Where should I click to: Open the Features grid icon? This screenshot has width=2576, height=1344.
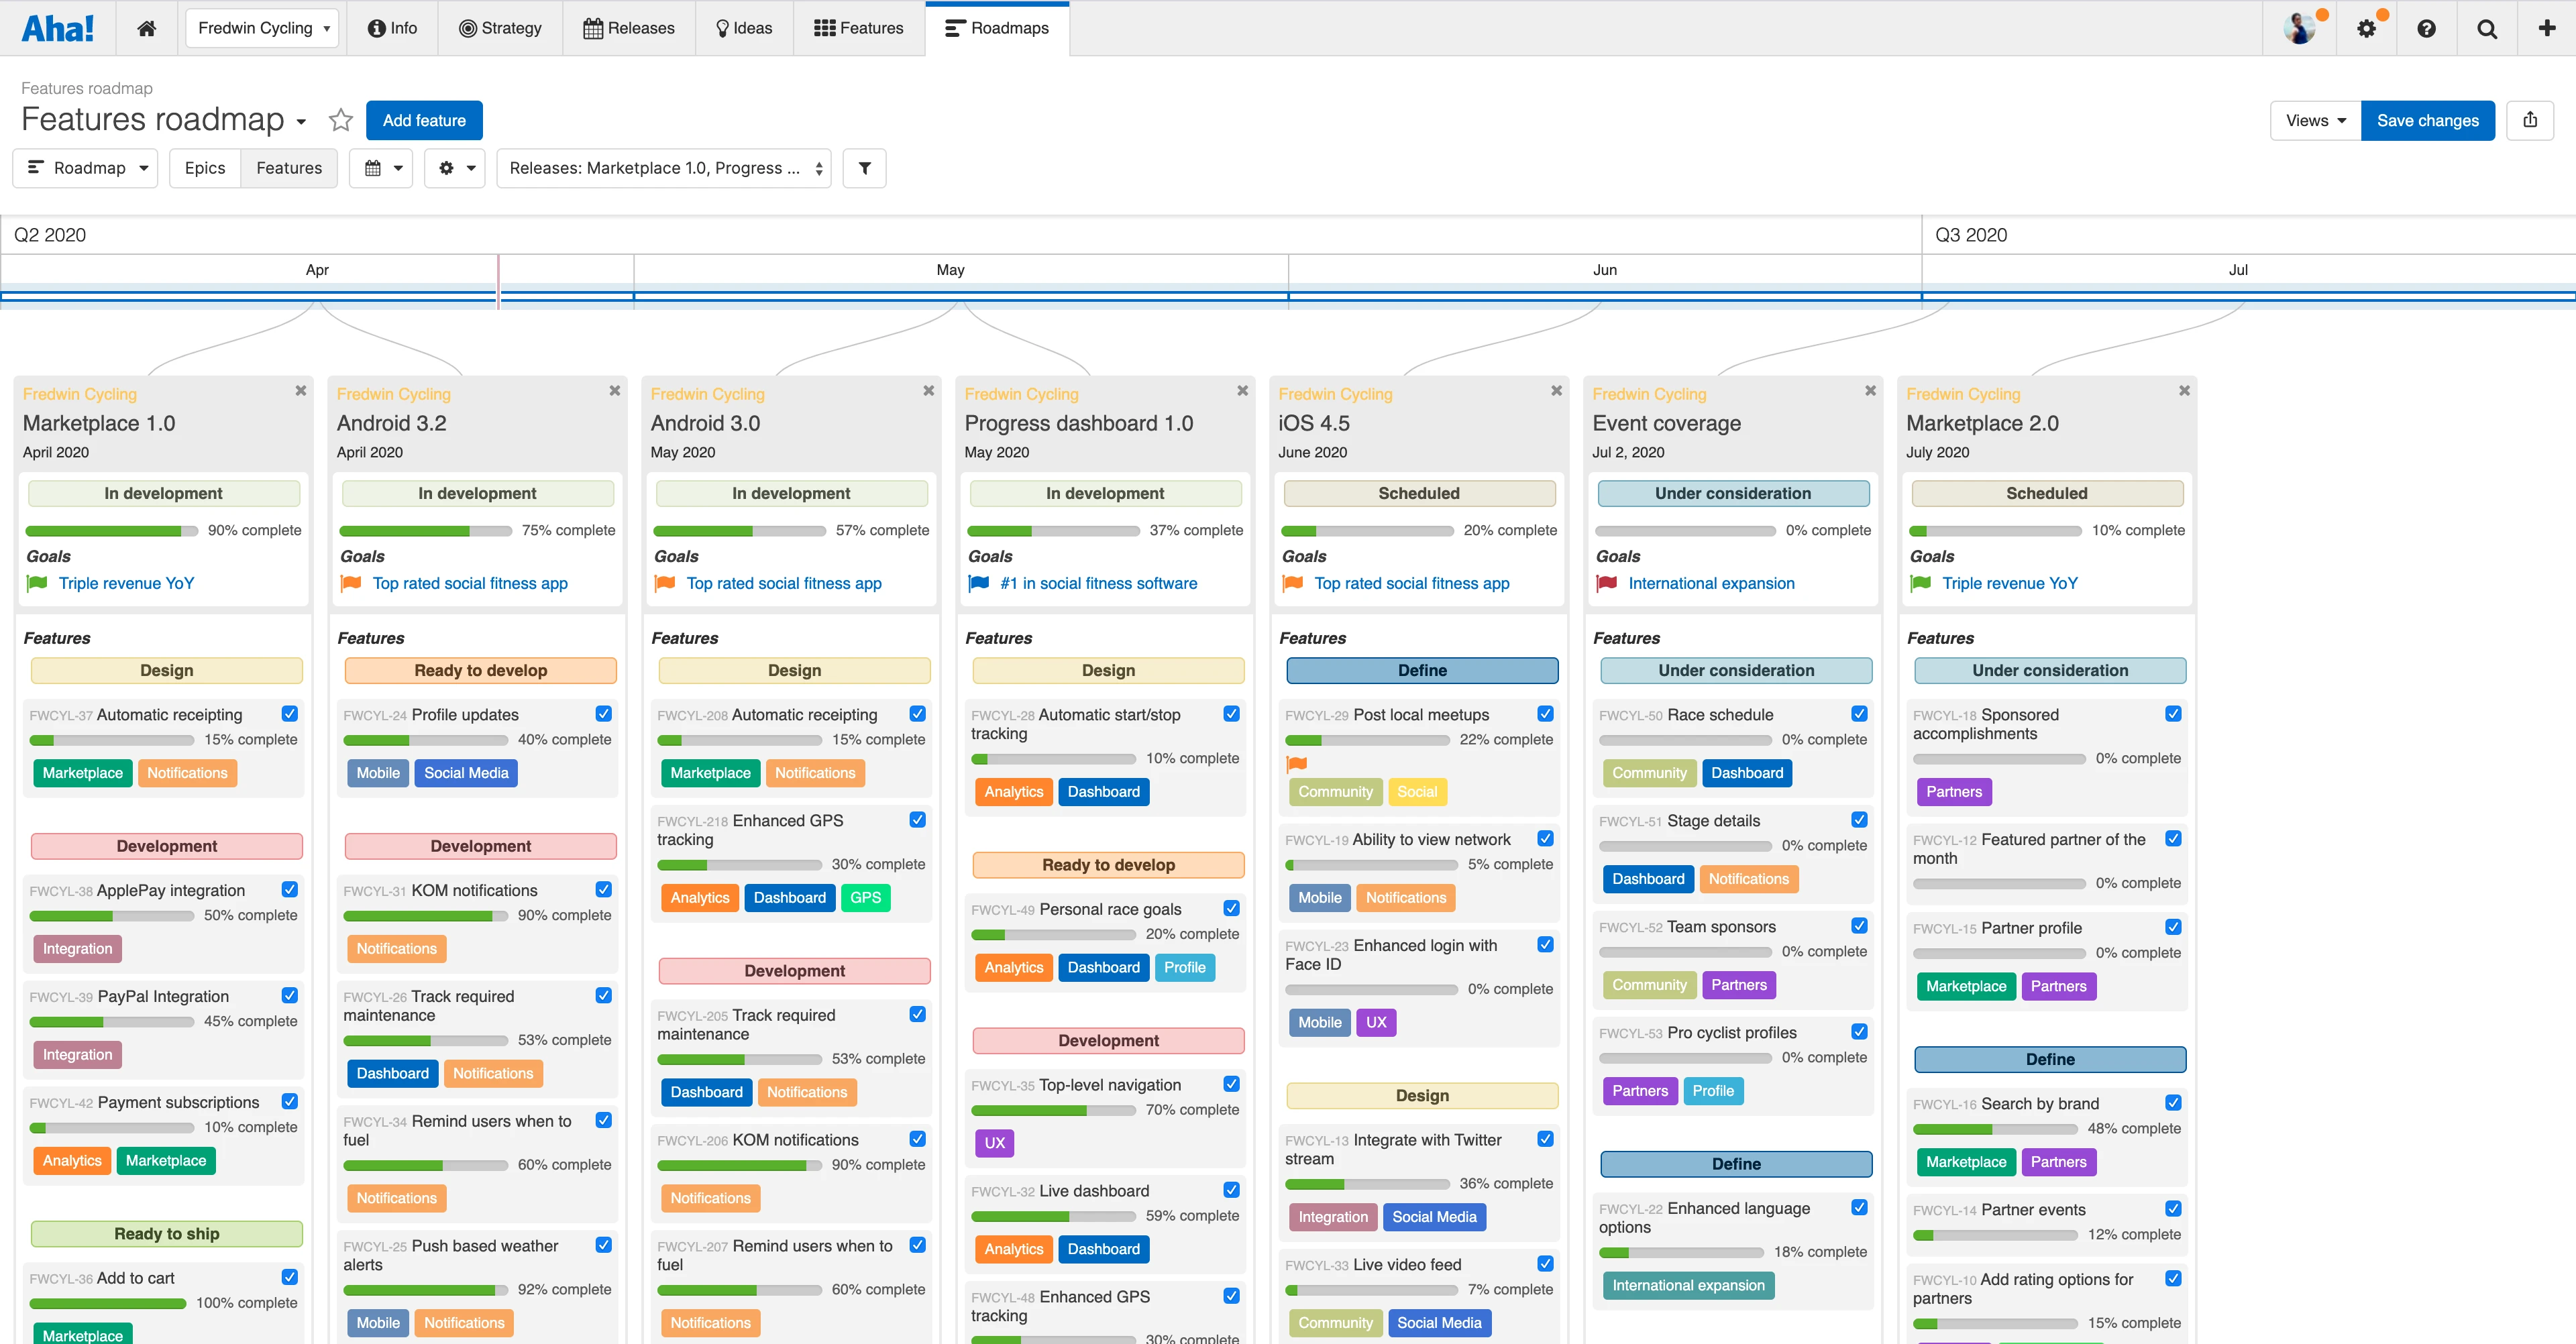[825, 27]
